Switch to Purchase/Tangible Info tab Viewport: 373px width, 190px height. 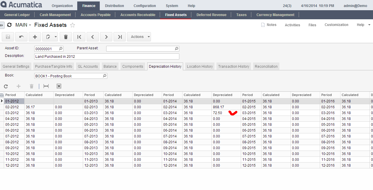point(54,67)
